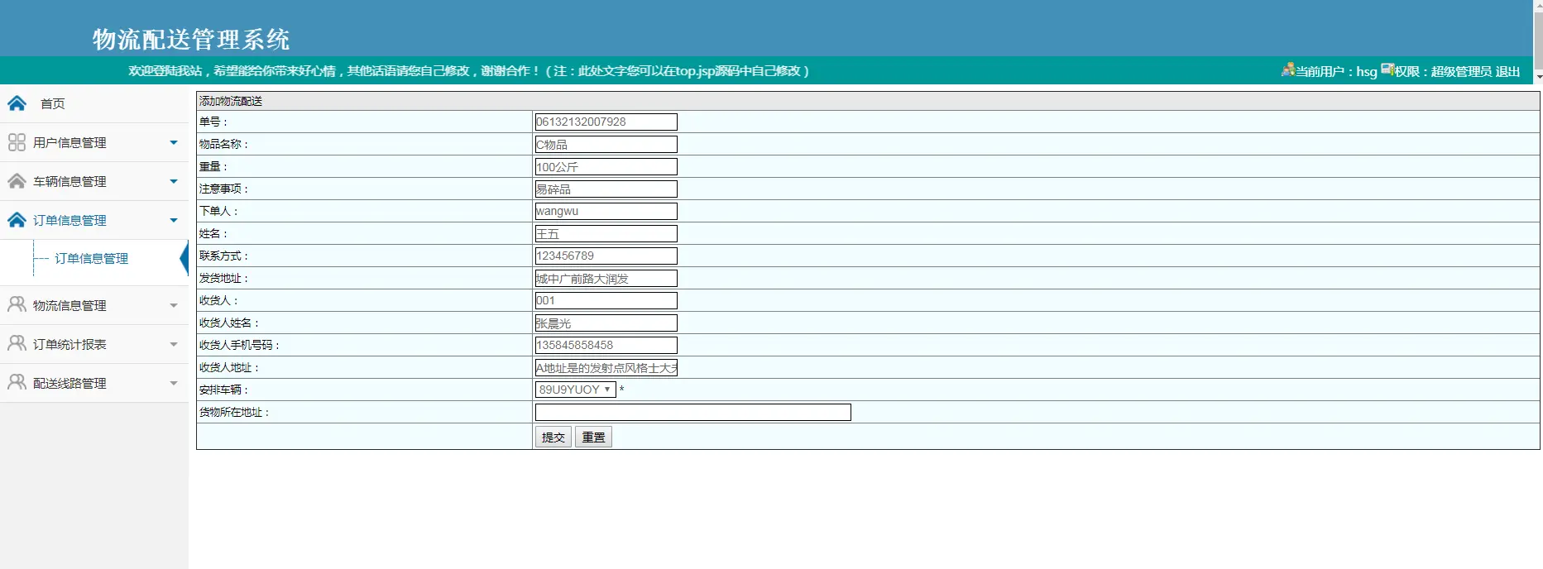
Task: Click the house icon for 订单信息管理
Action: click(x=17, y=220)
